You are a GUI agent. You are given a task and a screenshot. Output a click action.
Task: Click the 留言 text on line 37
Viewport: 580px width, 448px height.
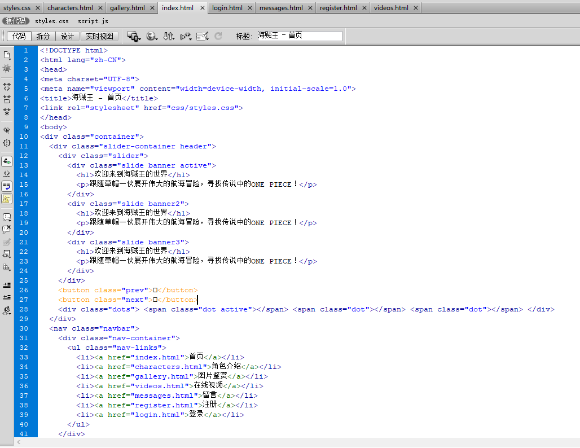(210, 395)
